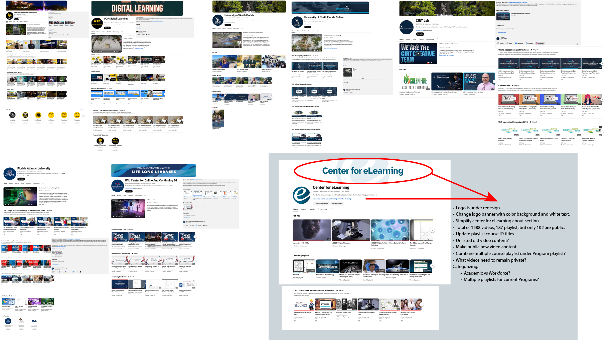Advance CEL Course and Community Showcase carousel
The width and height of the screenshot is (609, 340).
tap(422, 304)
